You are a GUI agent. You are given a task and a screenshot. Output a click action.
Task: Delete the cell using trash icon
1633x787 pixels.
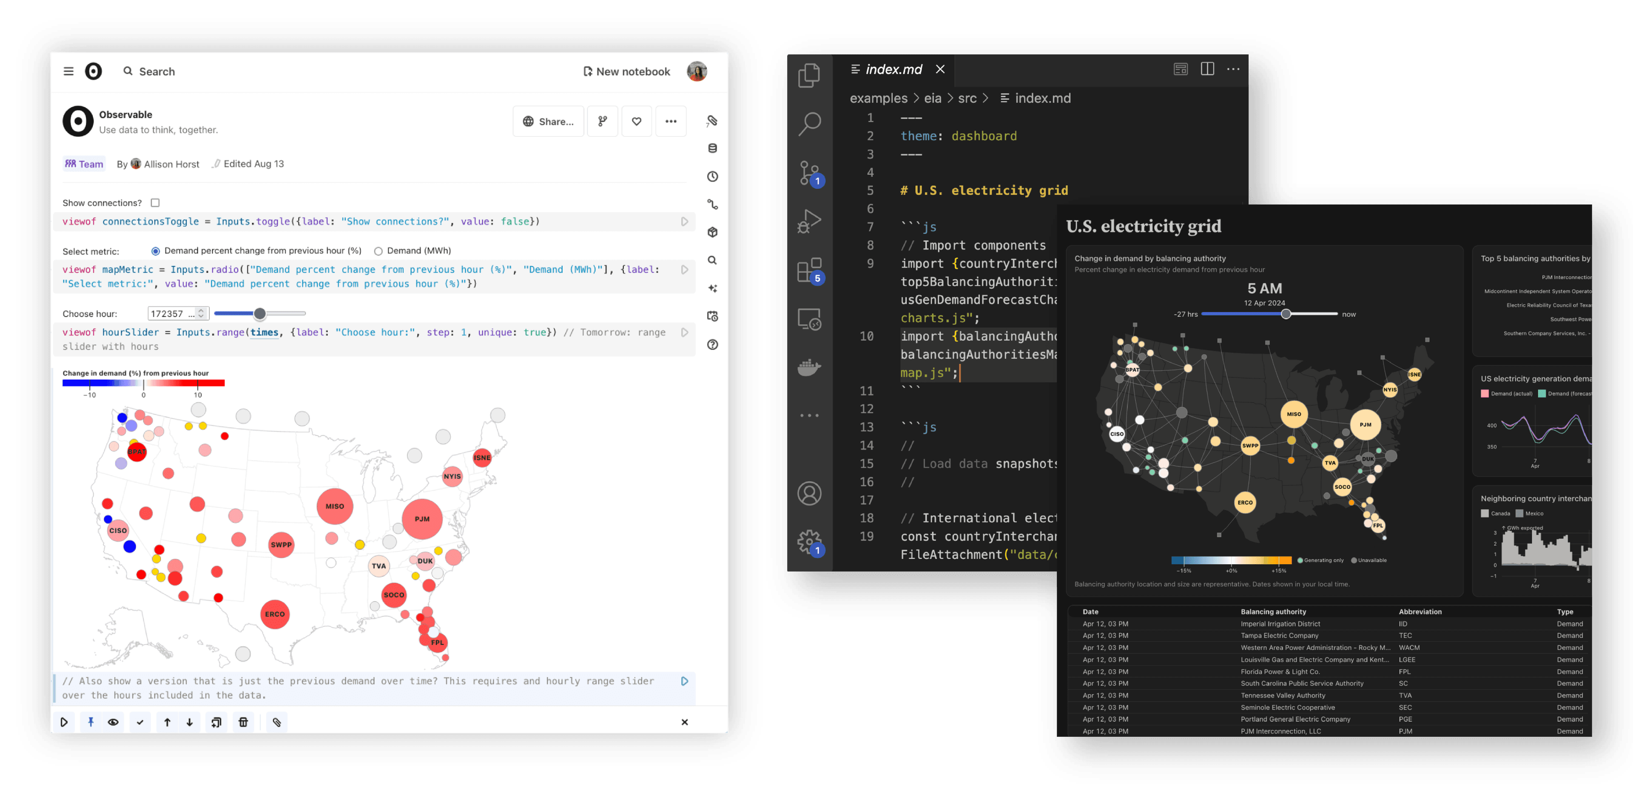[x=243, y=722]
